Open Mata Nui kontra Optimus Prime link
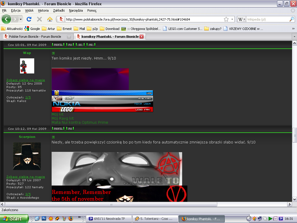This screenshot has width=297, height=223. [x=80, y=123]
